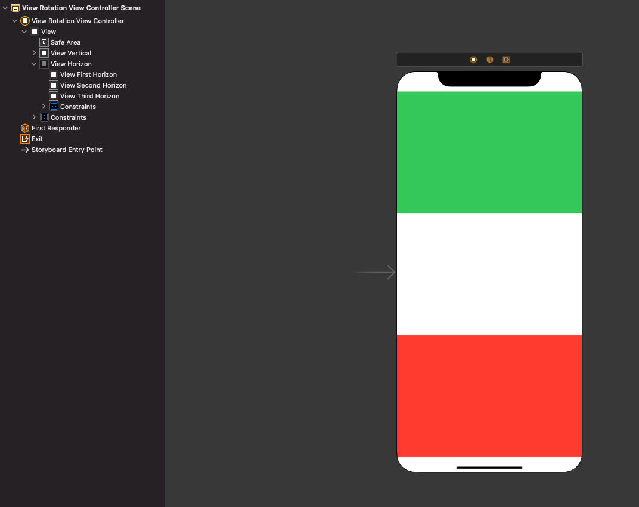Click the dimmed View Horizon icon

click(44, 64)
